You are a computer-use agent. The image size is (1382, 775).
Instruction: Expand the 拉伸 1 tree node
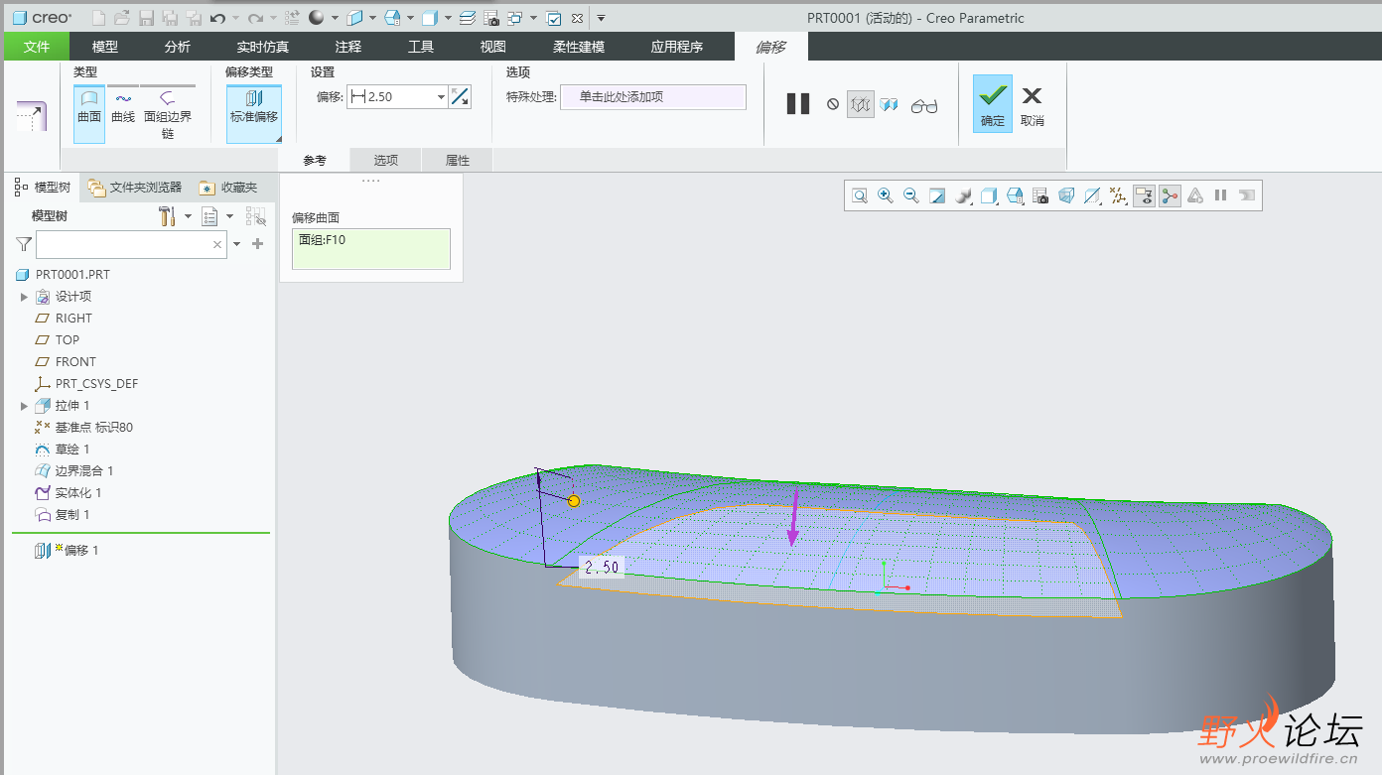tap(24, 406)
